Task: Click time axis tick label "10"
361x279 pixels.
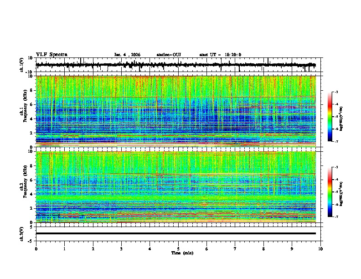Action: [x=320, y=249]
